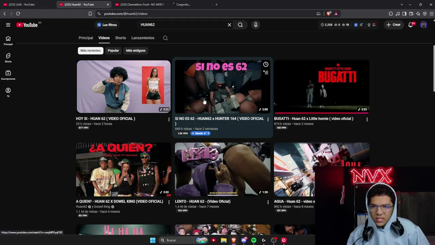The height and width of the screenshot is (245, 435).
Task: Search within the channel using magnifier
Action: point(165,38)
